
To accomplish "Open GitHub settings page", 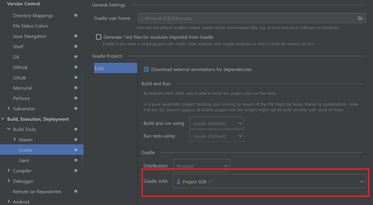I will point(20,67).
